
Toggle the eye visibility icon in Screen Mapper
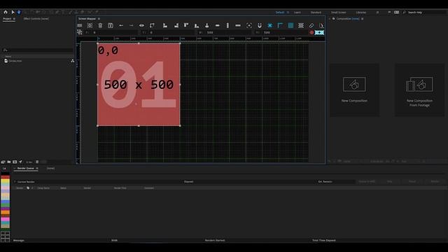(x=141, y=25)
